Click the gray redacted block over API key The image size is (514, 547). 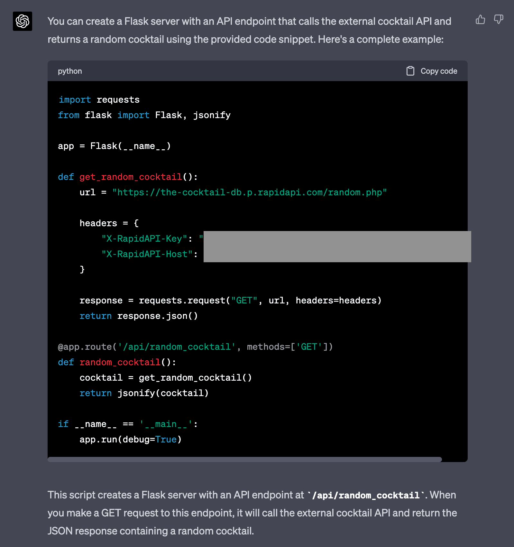coord(337,246)
